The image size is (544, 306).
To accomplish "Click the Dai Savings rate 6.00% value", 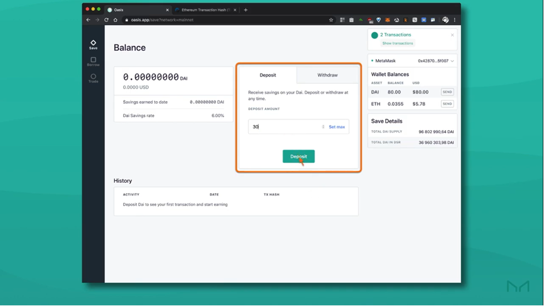I will click(218, 116).
